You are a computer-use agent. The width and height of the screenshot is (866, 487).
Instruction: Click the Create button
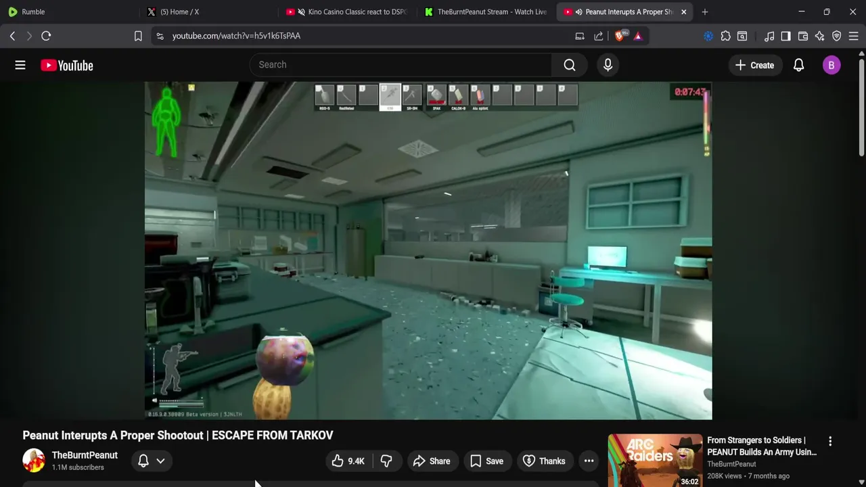pyautogui.click(x=754, y=65)
